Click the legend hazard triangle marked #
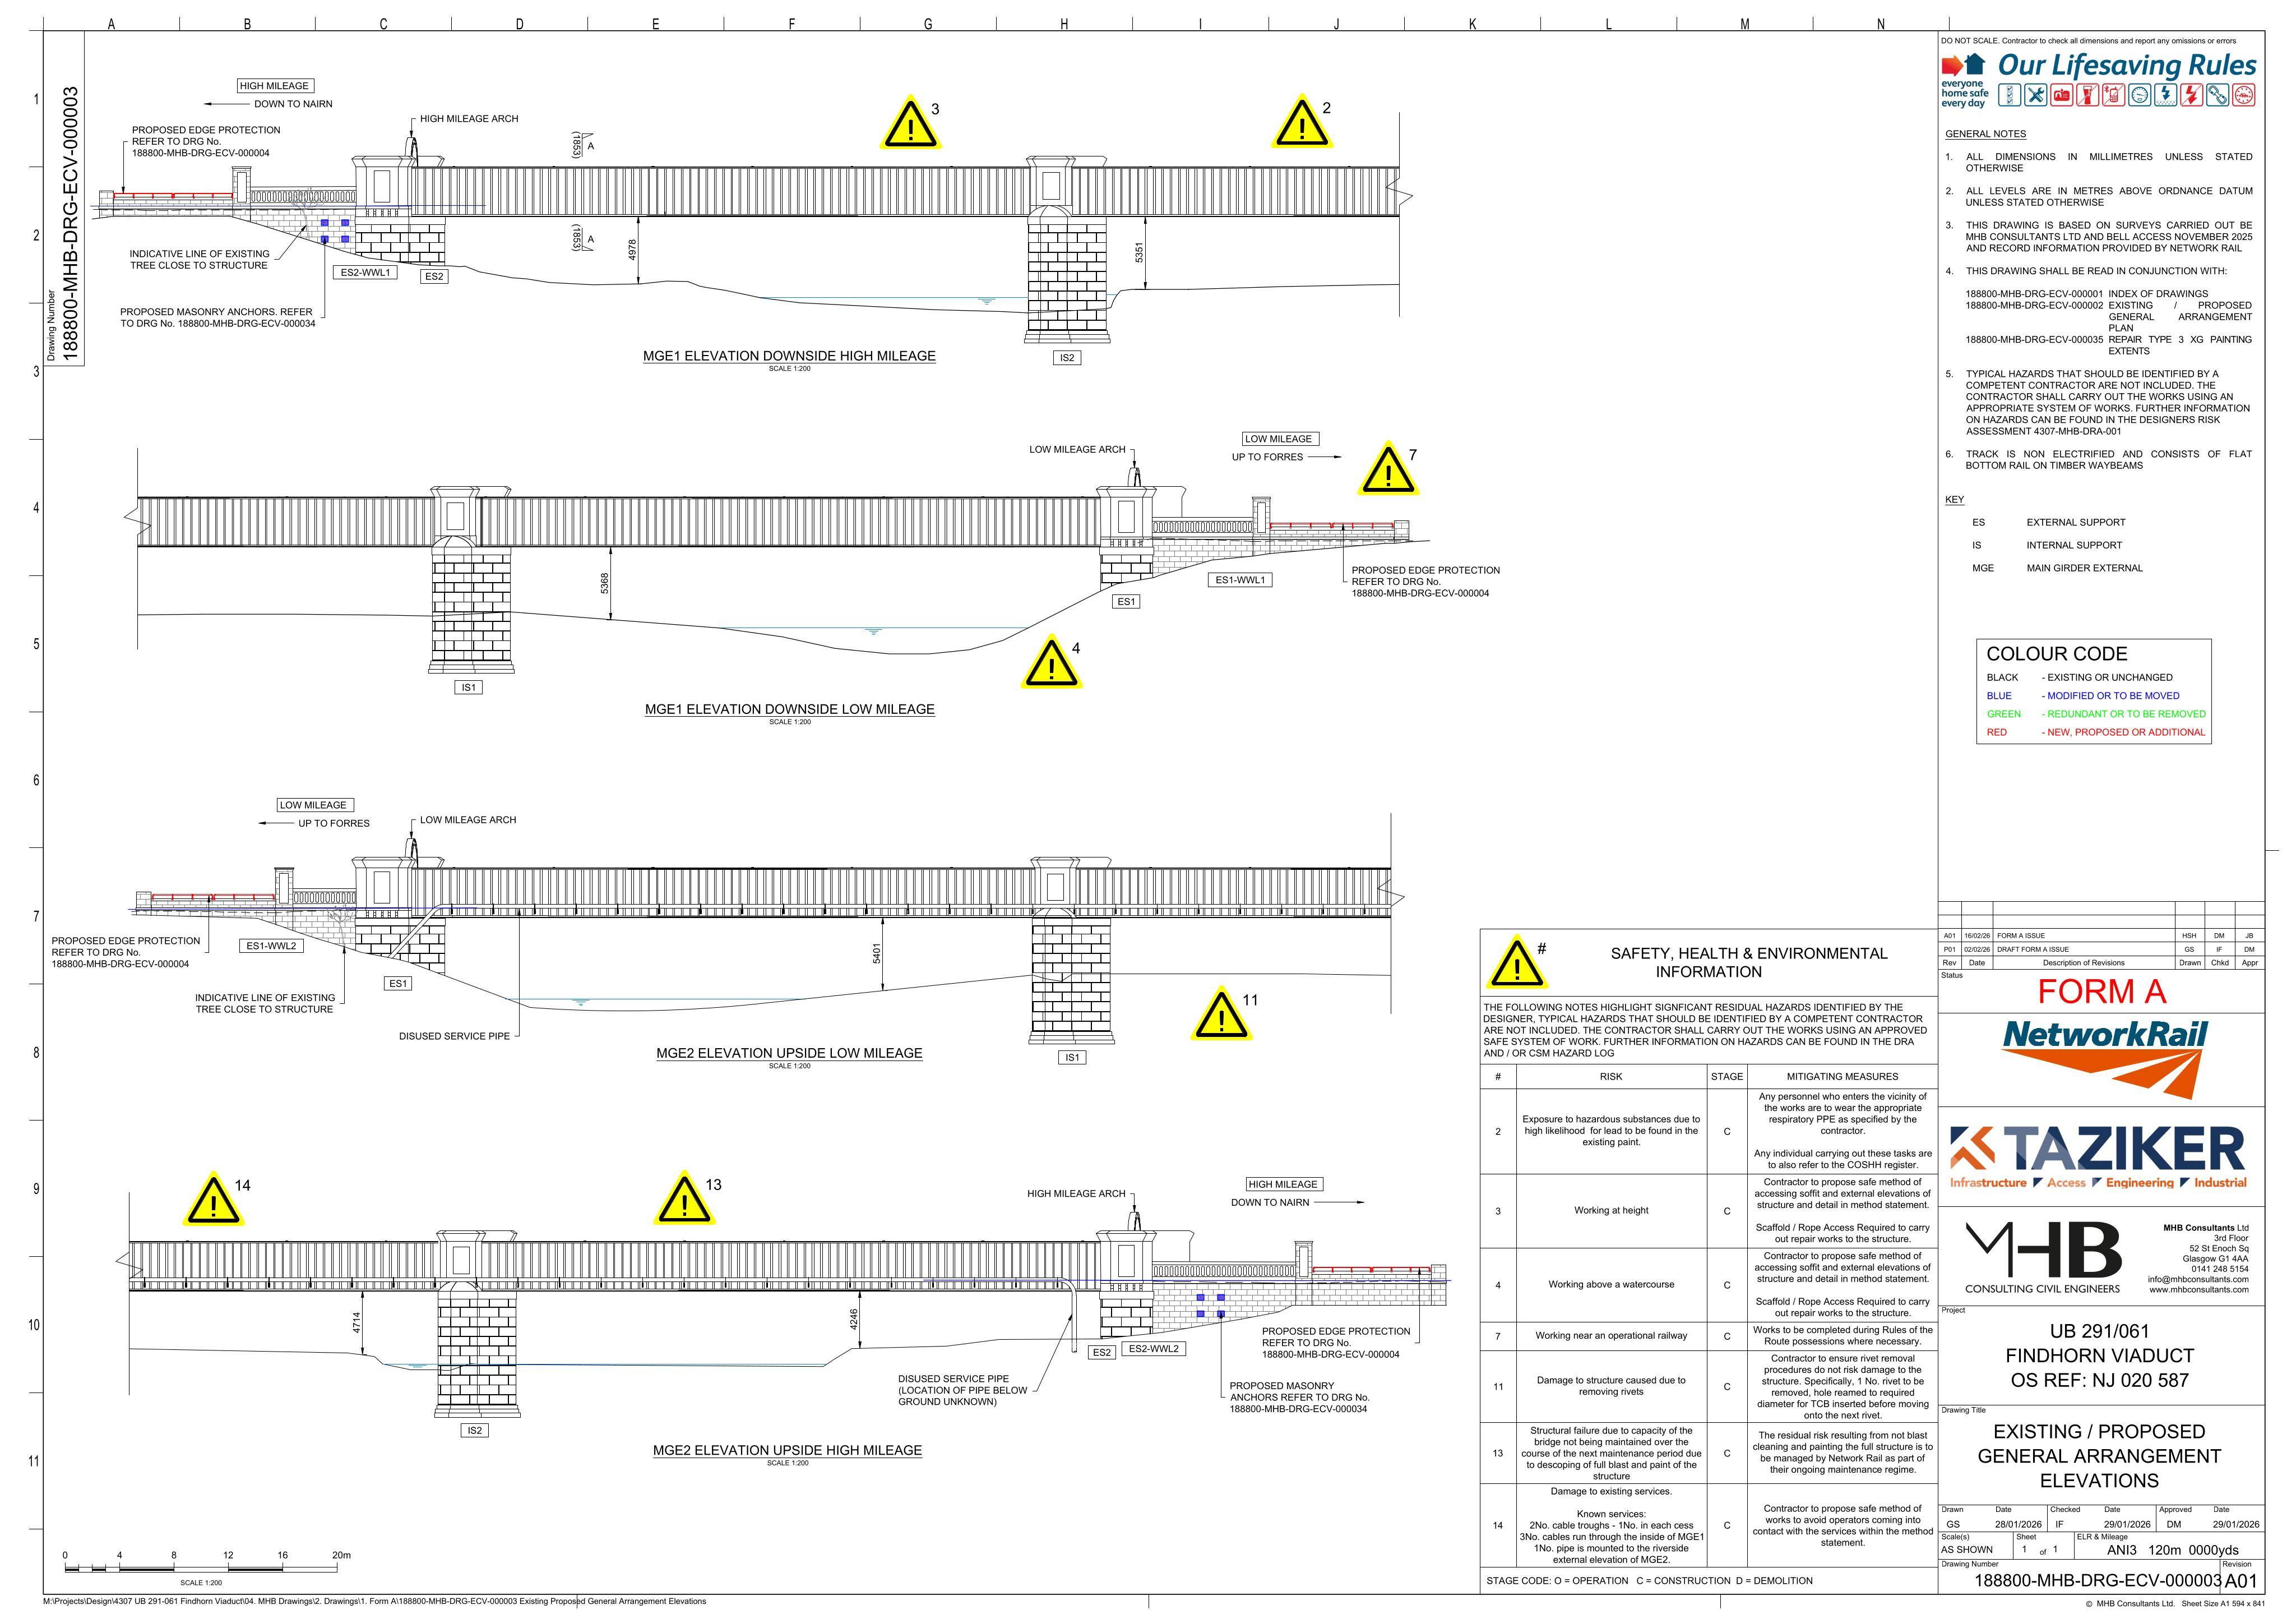The width and height of the screenshot is (2296, 1623). coord(1518,962)
